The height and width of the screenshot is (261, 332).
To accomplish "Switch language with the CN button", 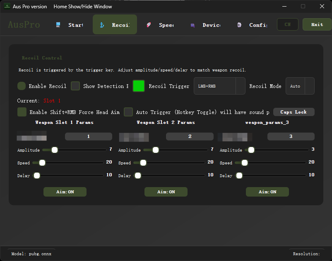I will pos(288,24).
